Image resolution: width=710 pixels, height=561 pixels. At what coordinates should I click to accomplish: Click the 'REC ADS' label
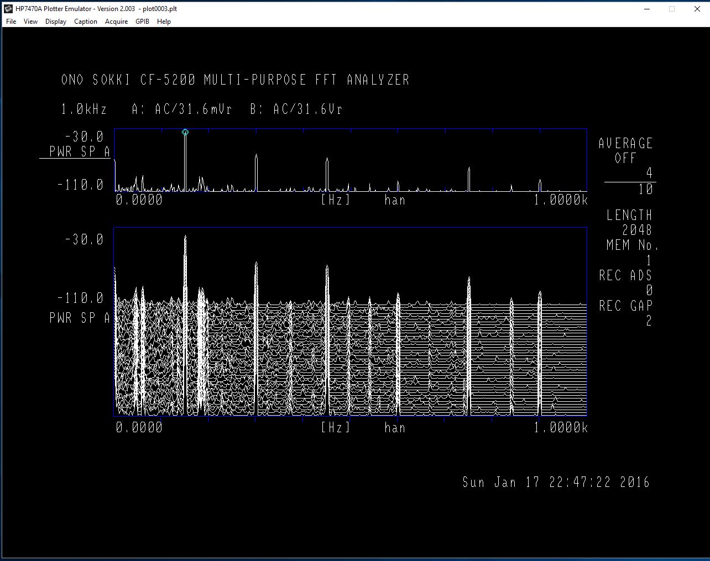(625, 275)
